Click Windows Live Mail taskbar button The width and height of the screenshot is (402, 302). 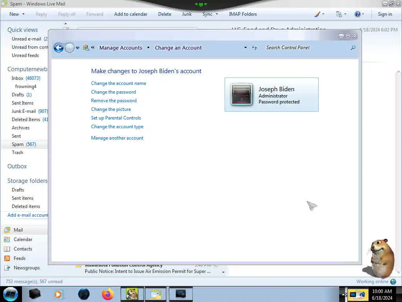point(156,294)
